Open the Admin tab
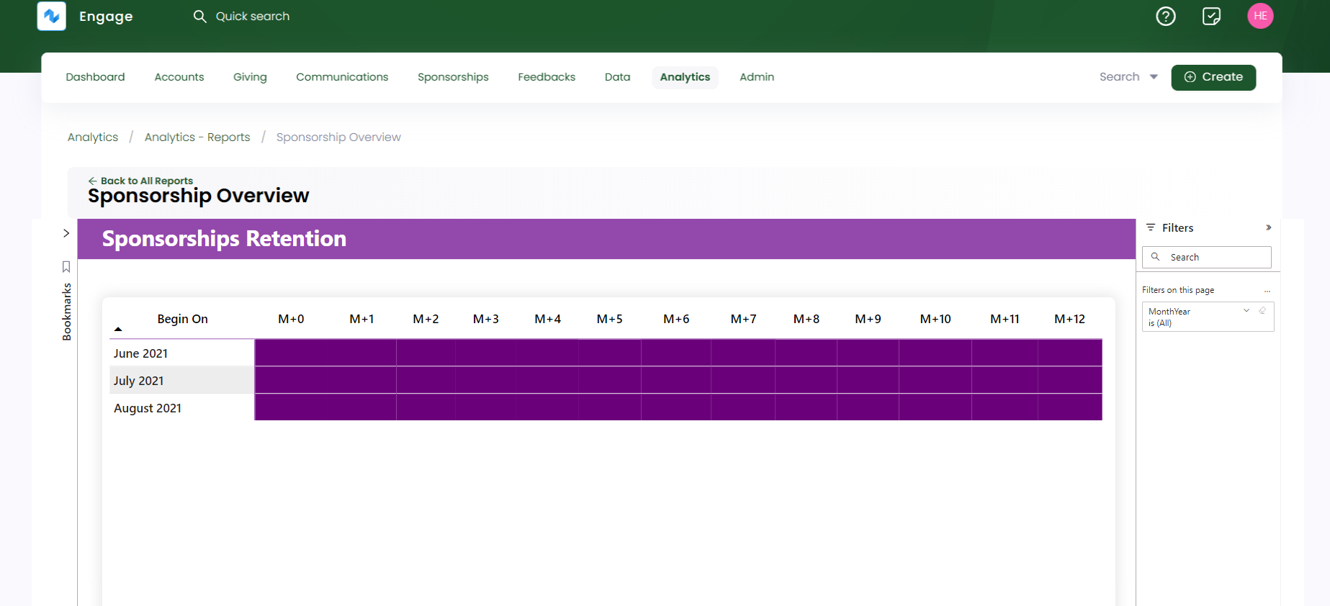Viewport: 1330px width, 606px height. 757,77
